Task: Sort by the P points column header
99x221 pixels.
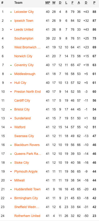Action: click(94, 3)
